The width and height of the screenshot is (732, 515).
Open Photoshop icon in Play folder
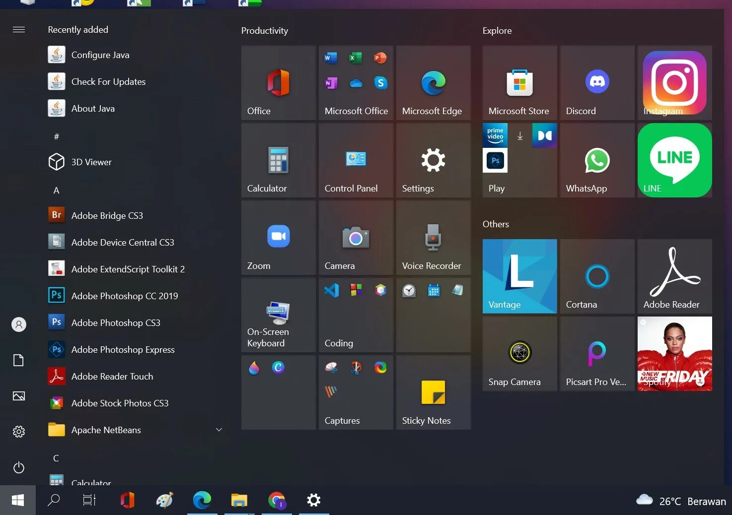495,160
